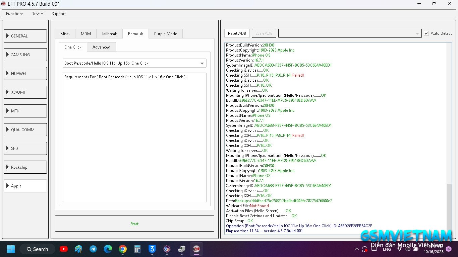Expand the SAMSUNG section

[x=25, y=55]
